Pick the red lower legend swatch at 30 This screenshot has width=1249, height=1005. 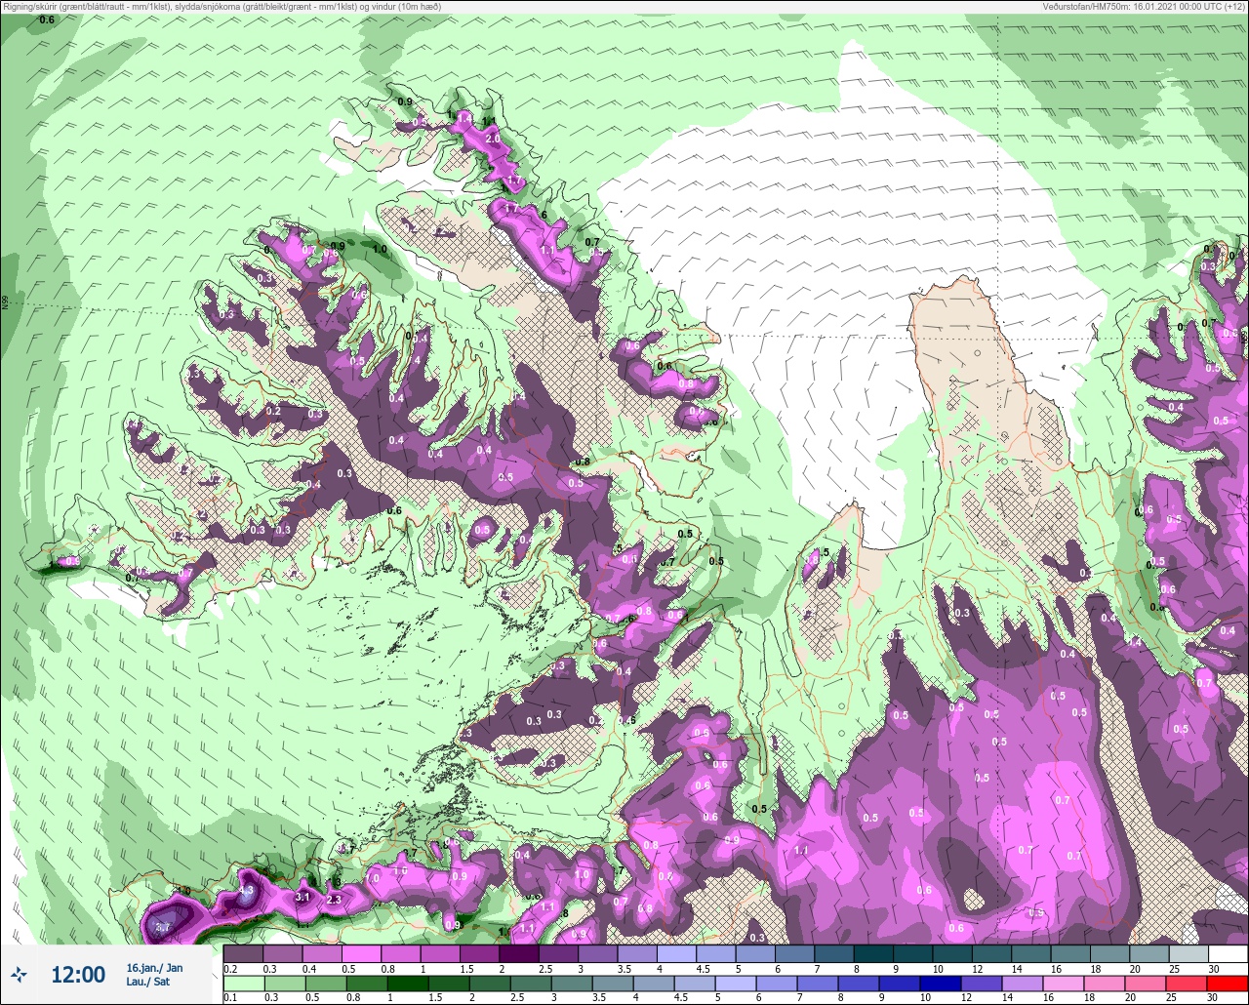[x=1228, y=984]
